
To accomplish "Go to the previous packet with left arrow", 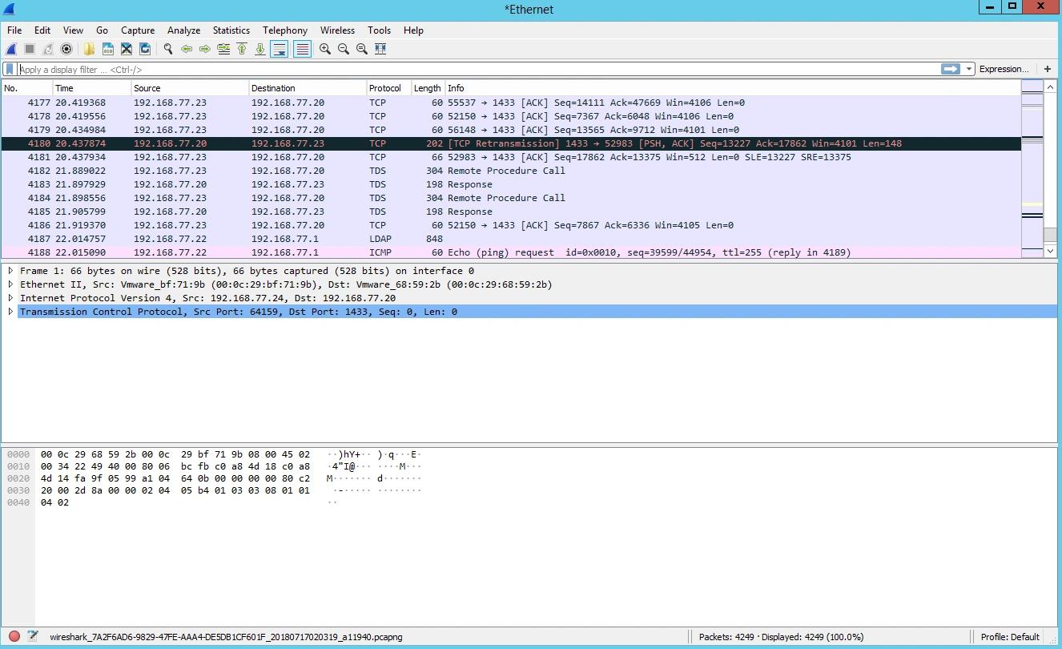I will [x=187, y=49].
